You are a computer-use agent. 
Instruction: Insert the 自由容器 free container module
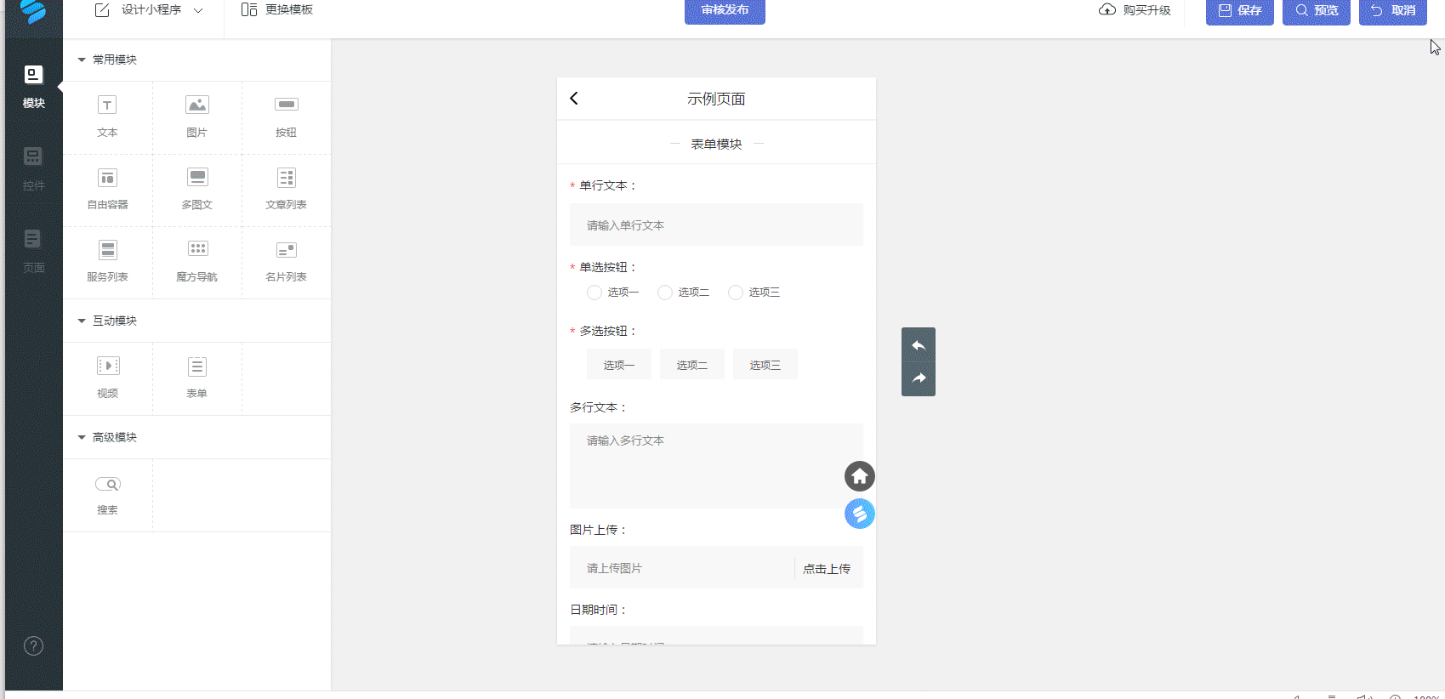pos(107,189)
